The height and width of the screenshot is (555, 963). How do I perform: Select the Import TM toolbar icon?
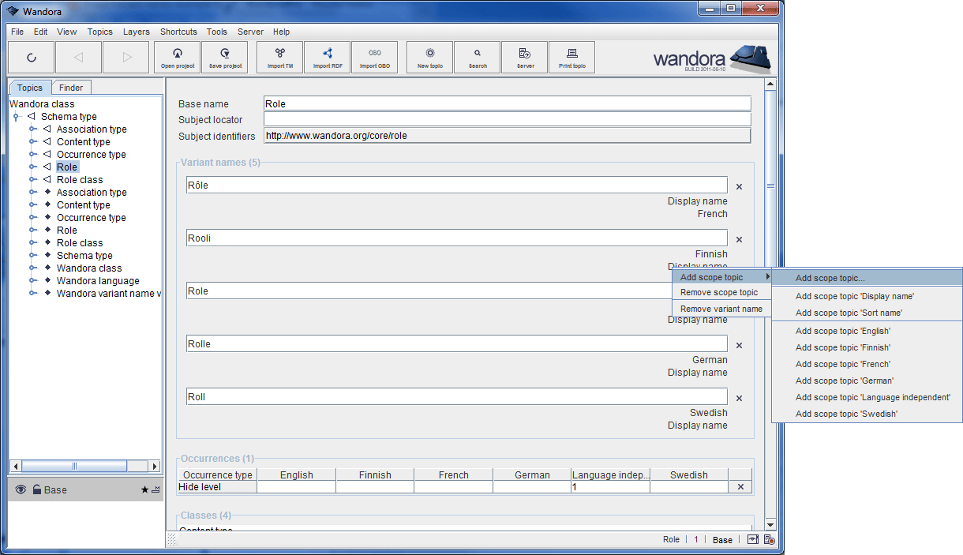(279, 57)
